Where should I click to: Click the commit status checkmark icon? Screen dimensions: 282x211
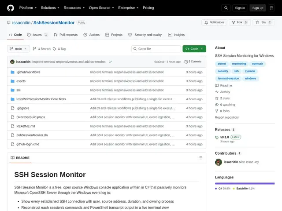pyautogui.click(x=110, y=62)
